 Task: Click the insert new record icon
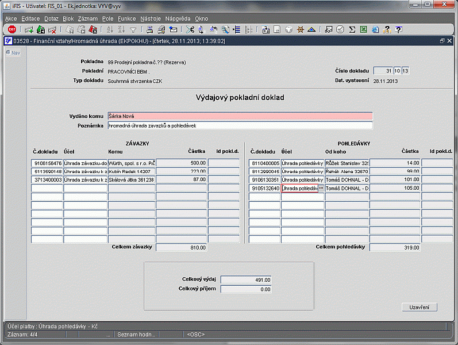[29, 29]
